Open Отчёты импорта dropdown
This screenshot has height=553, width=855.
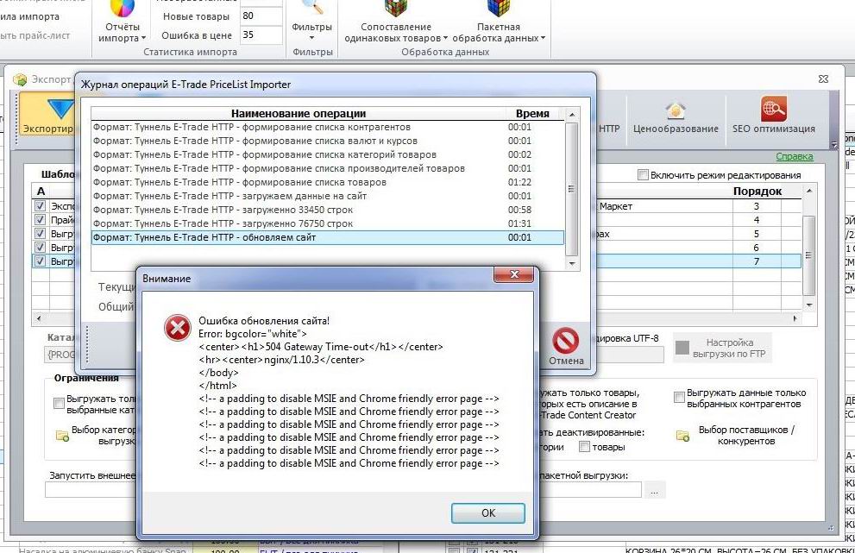(x=123, y=32)
